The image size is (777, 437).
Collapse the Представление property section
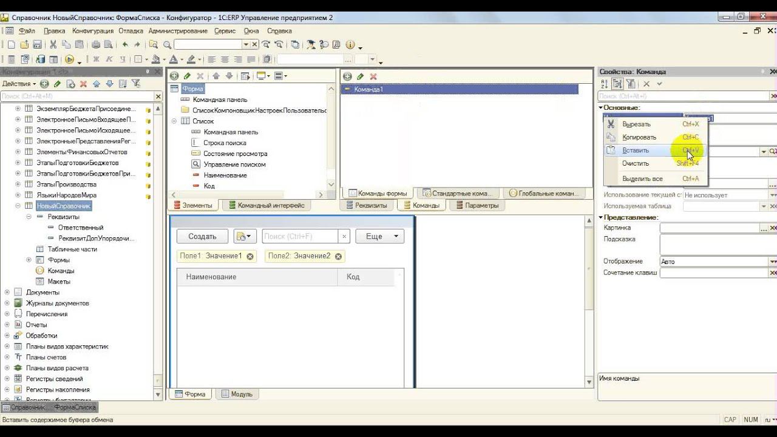pos(601,217)
